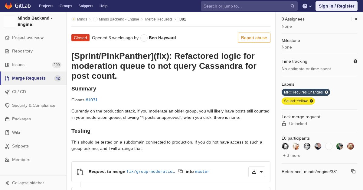
Task: Click the Time tracking help icon
Action: (355, 61)
